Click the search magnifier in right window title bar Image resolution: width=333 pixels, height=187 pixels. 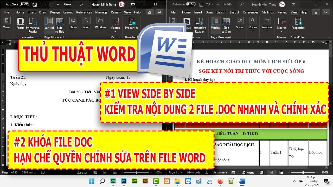tap(242, 4)
